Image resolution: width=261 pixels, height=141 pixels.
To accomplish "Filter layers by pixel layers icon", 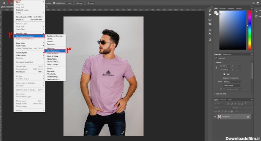I will click(228, 104).
